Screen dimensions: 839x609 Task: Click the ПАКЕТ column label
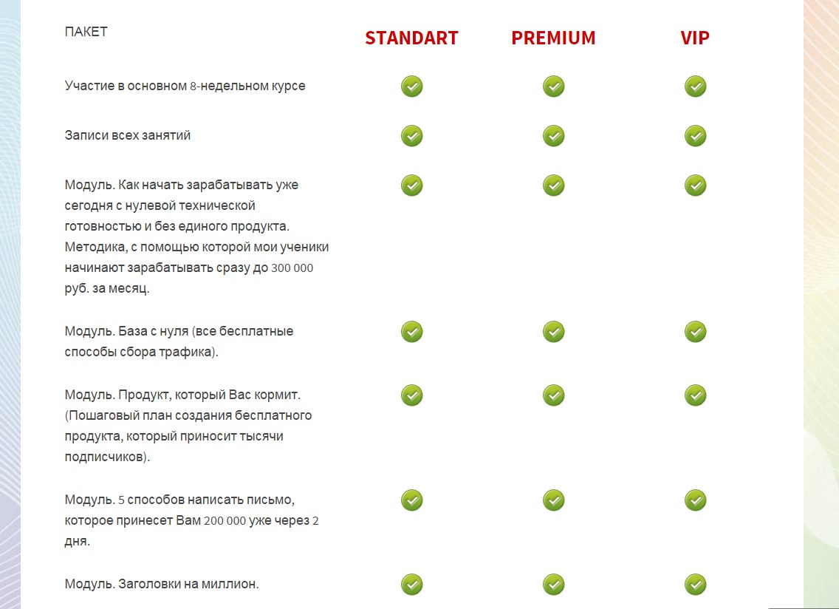click(x=86, y=32)
